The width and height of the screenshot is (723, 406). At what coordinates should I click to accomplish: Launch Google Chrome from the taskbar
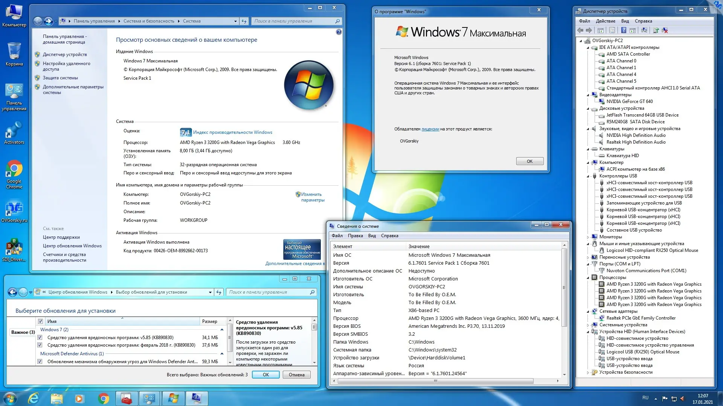coord(104,398)
